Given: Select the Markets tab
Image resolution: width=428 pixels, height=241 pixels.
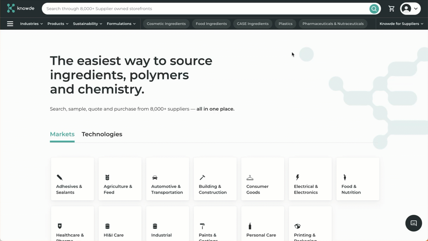Looking at the screenshot, I should [62, 134].
